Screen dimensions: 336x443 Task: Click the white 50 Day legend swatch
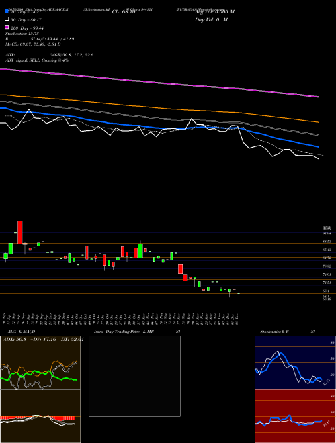pyautogui.click(x=7, y=19)
